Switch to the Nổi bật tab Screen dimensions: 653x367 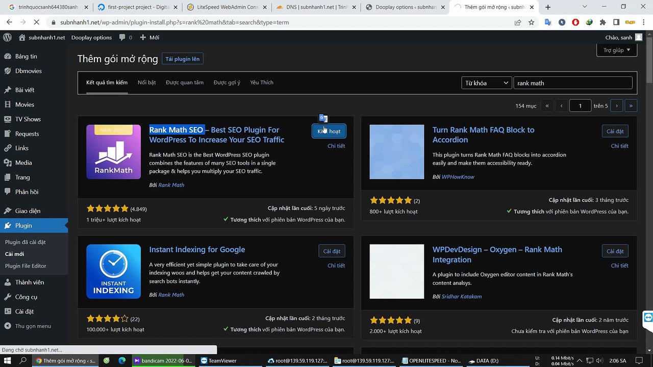pyautogui.click(x=146, y=83)
